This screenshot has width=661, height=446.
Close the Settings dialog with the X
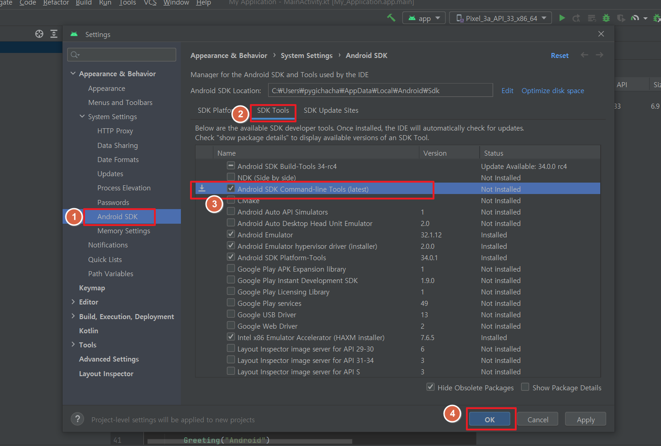click(x=601, y=34)
